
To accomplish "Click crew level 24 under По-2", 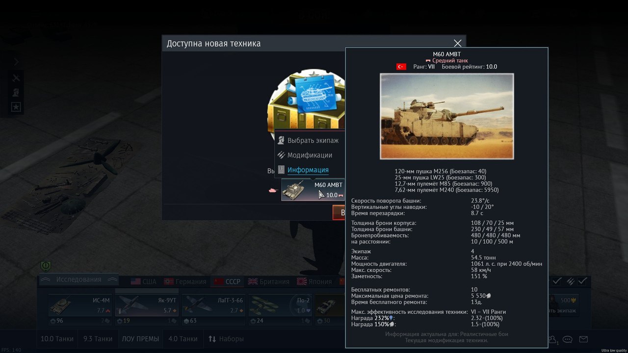I will click(x=257, y=321).
